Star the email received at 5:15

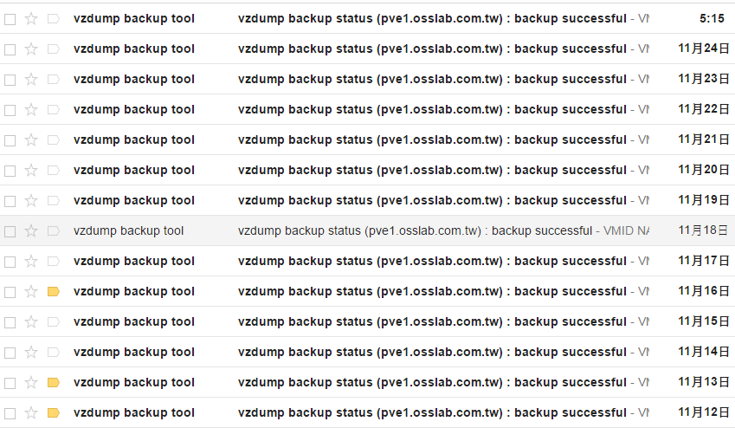pos(31,18)
